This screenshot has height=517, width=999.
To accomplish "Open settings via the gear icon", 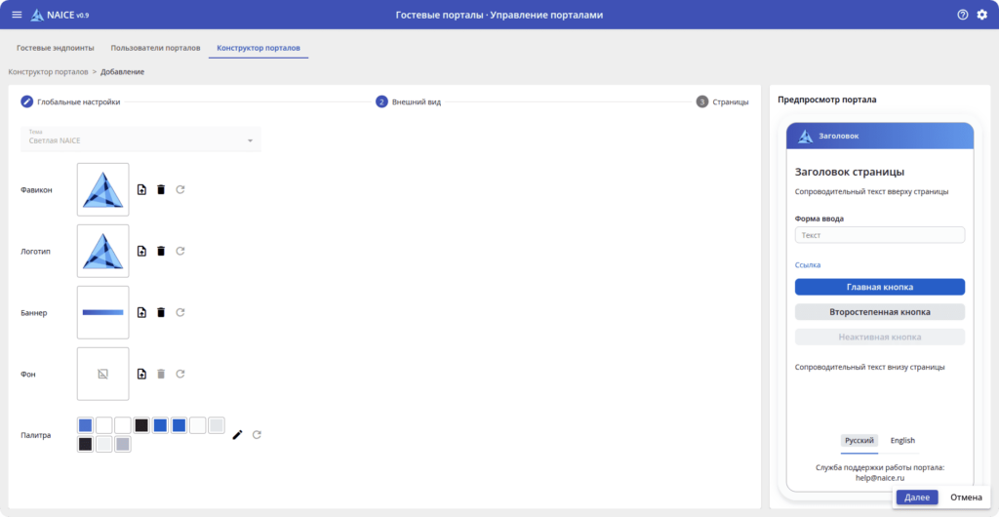I will [982, 15].
